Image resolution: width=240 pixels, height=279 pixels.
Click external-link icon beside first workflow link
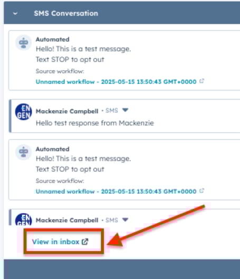point(201,81)
